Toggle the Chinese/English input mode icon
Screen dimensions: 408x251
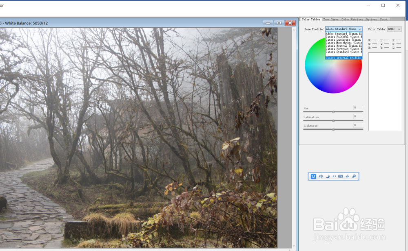tap(321, 177)
